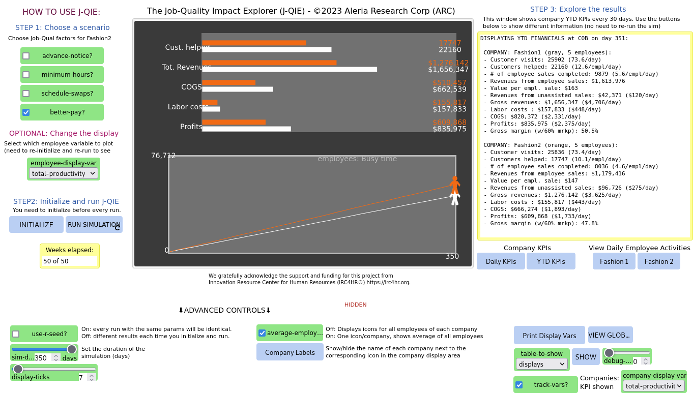This screenshot has width=693, height=393.
Task: Click the Print Display Vars button
Action: coord(549,336)
